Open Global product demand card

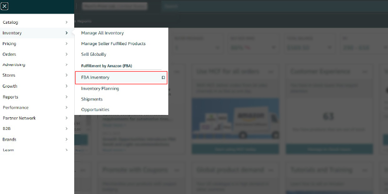(x=230, y=170)
